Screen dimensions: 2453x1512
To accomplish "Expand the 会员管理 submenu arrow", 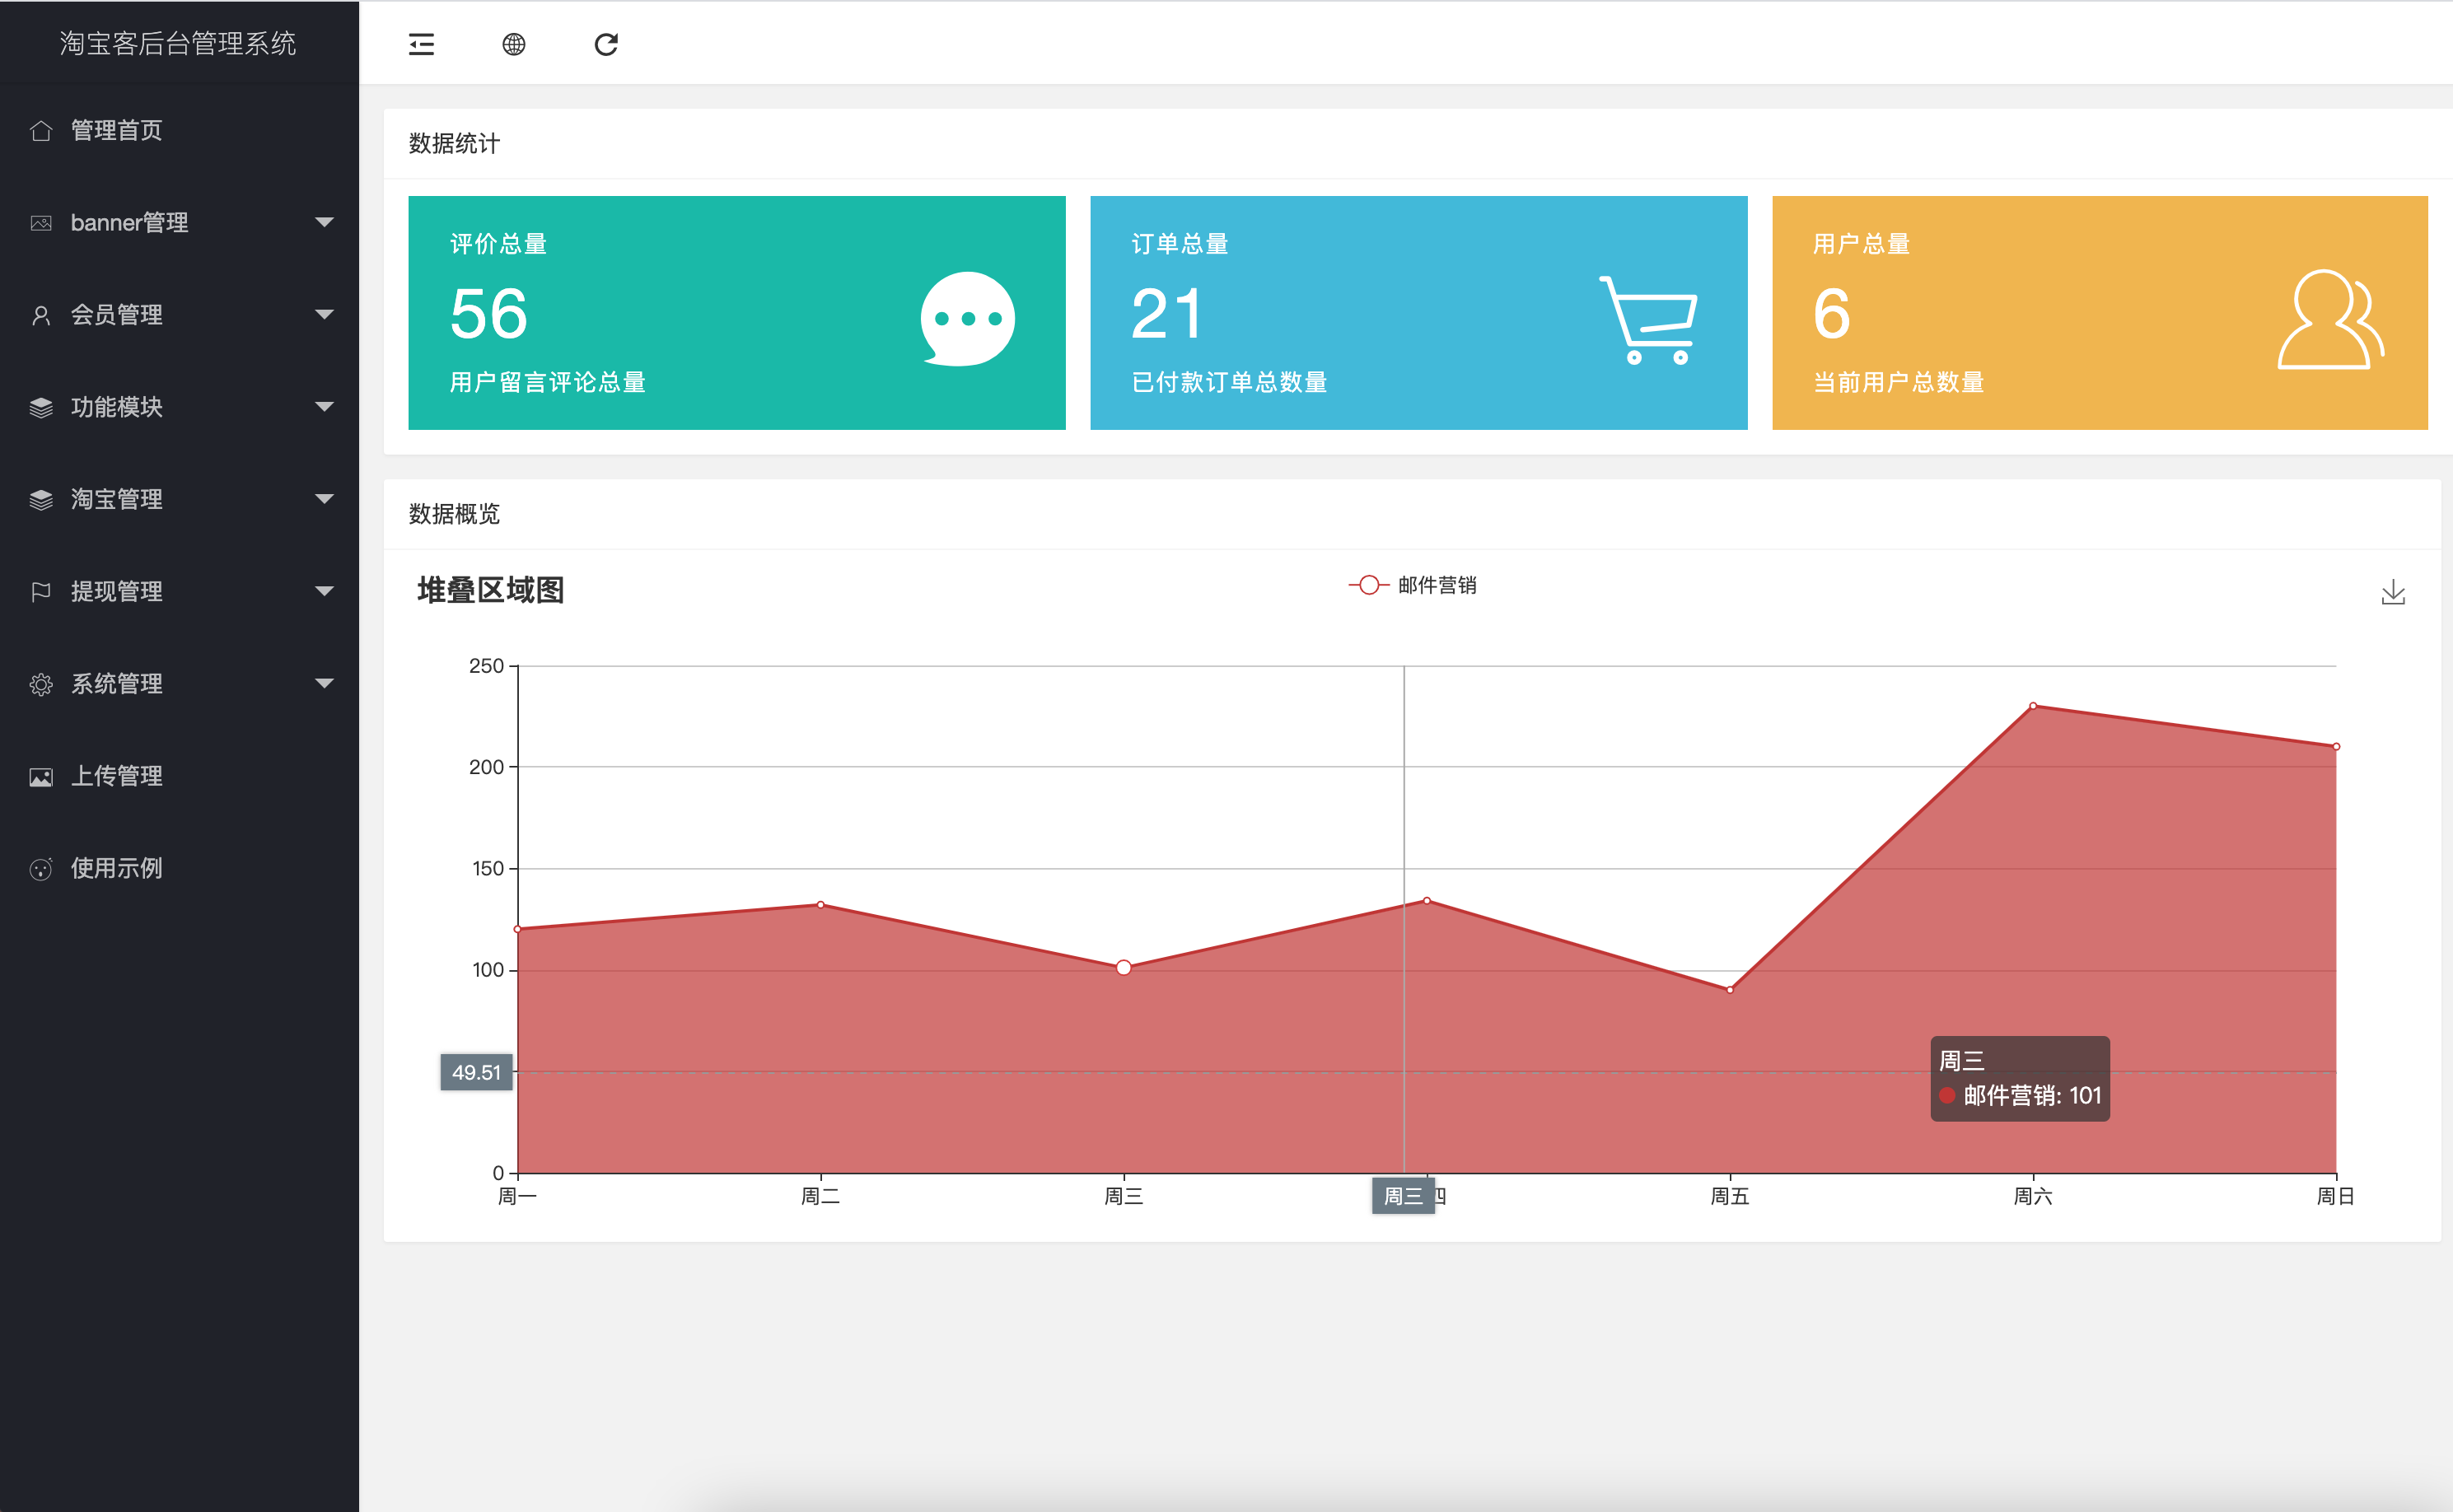I will (x=324, y=314).
